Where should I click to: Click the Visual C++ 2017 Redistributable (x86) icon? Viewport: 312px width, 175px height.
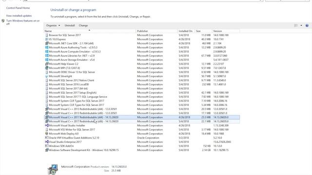tap(47, 121)
